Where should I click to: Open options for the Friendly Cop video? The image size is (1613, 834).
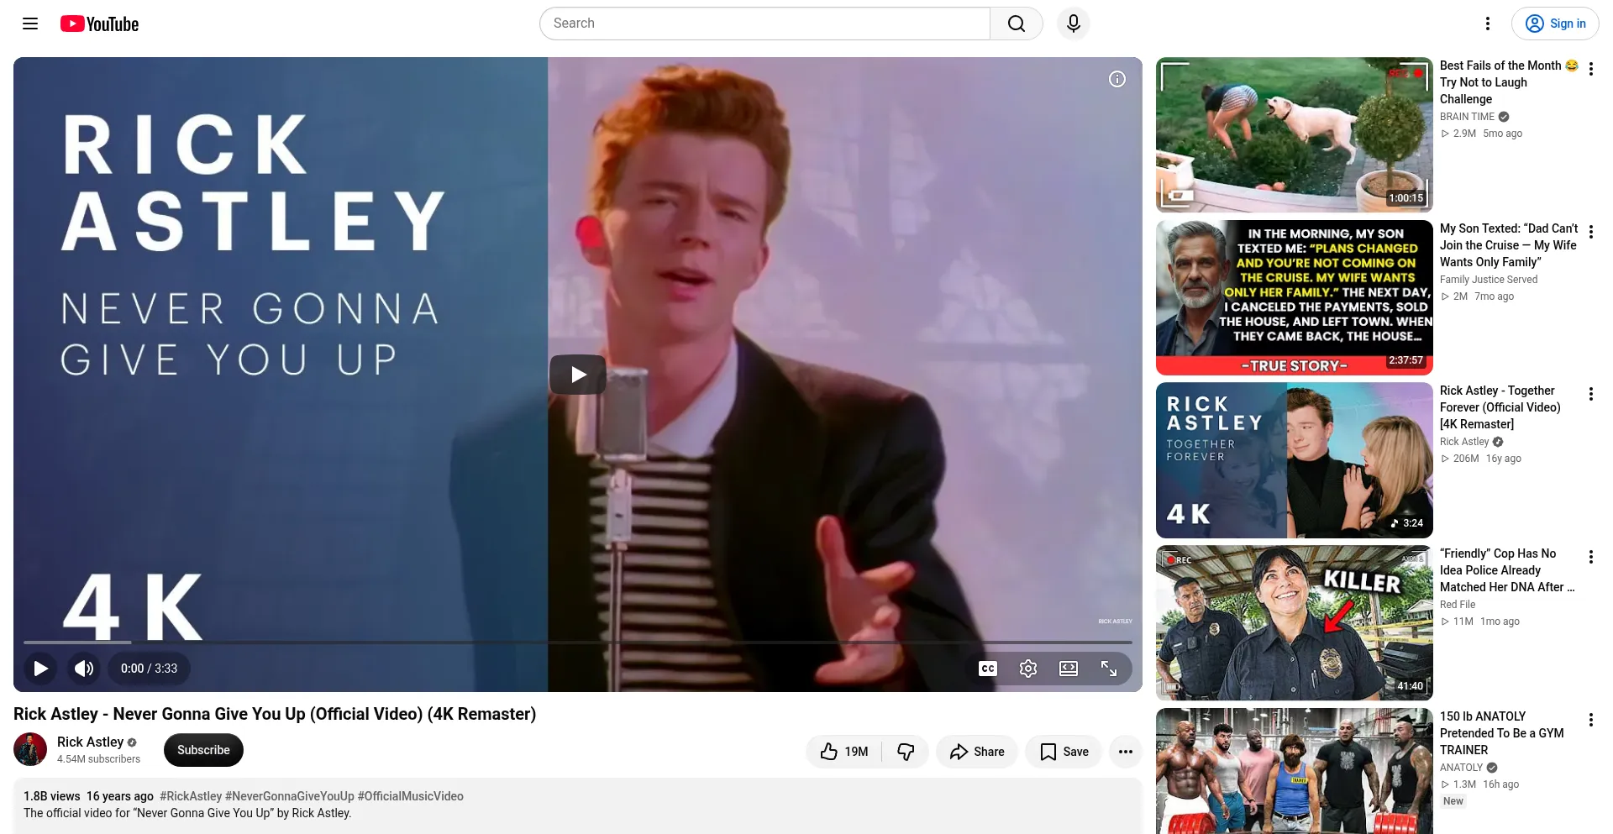click(x=1591, y=557)
